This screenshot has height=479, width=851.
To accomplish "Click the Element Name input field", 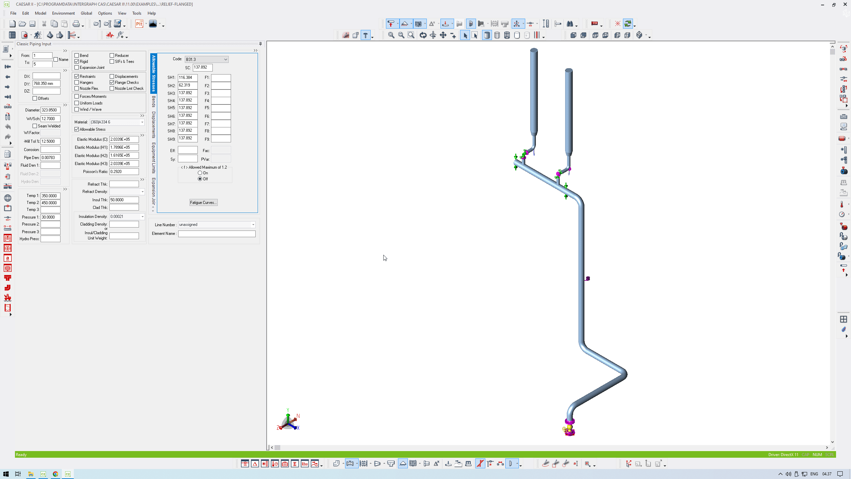I will point(216,234).
